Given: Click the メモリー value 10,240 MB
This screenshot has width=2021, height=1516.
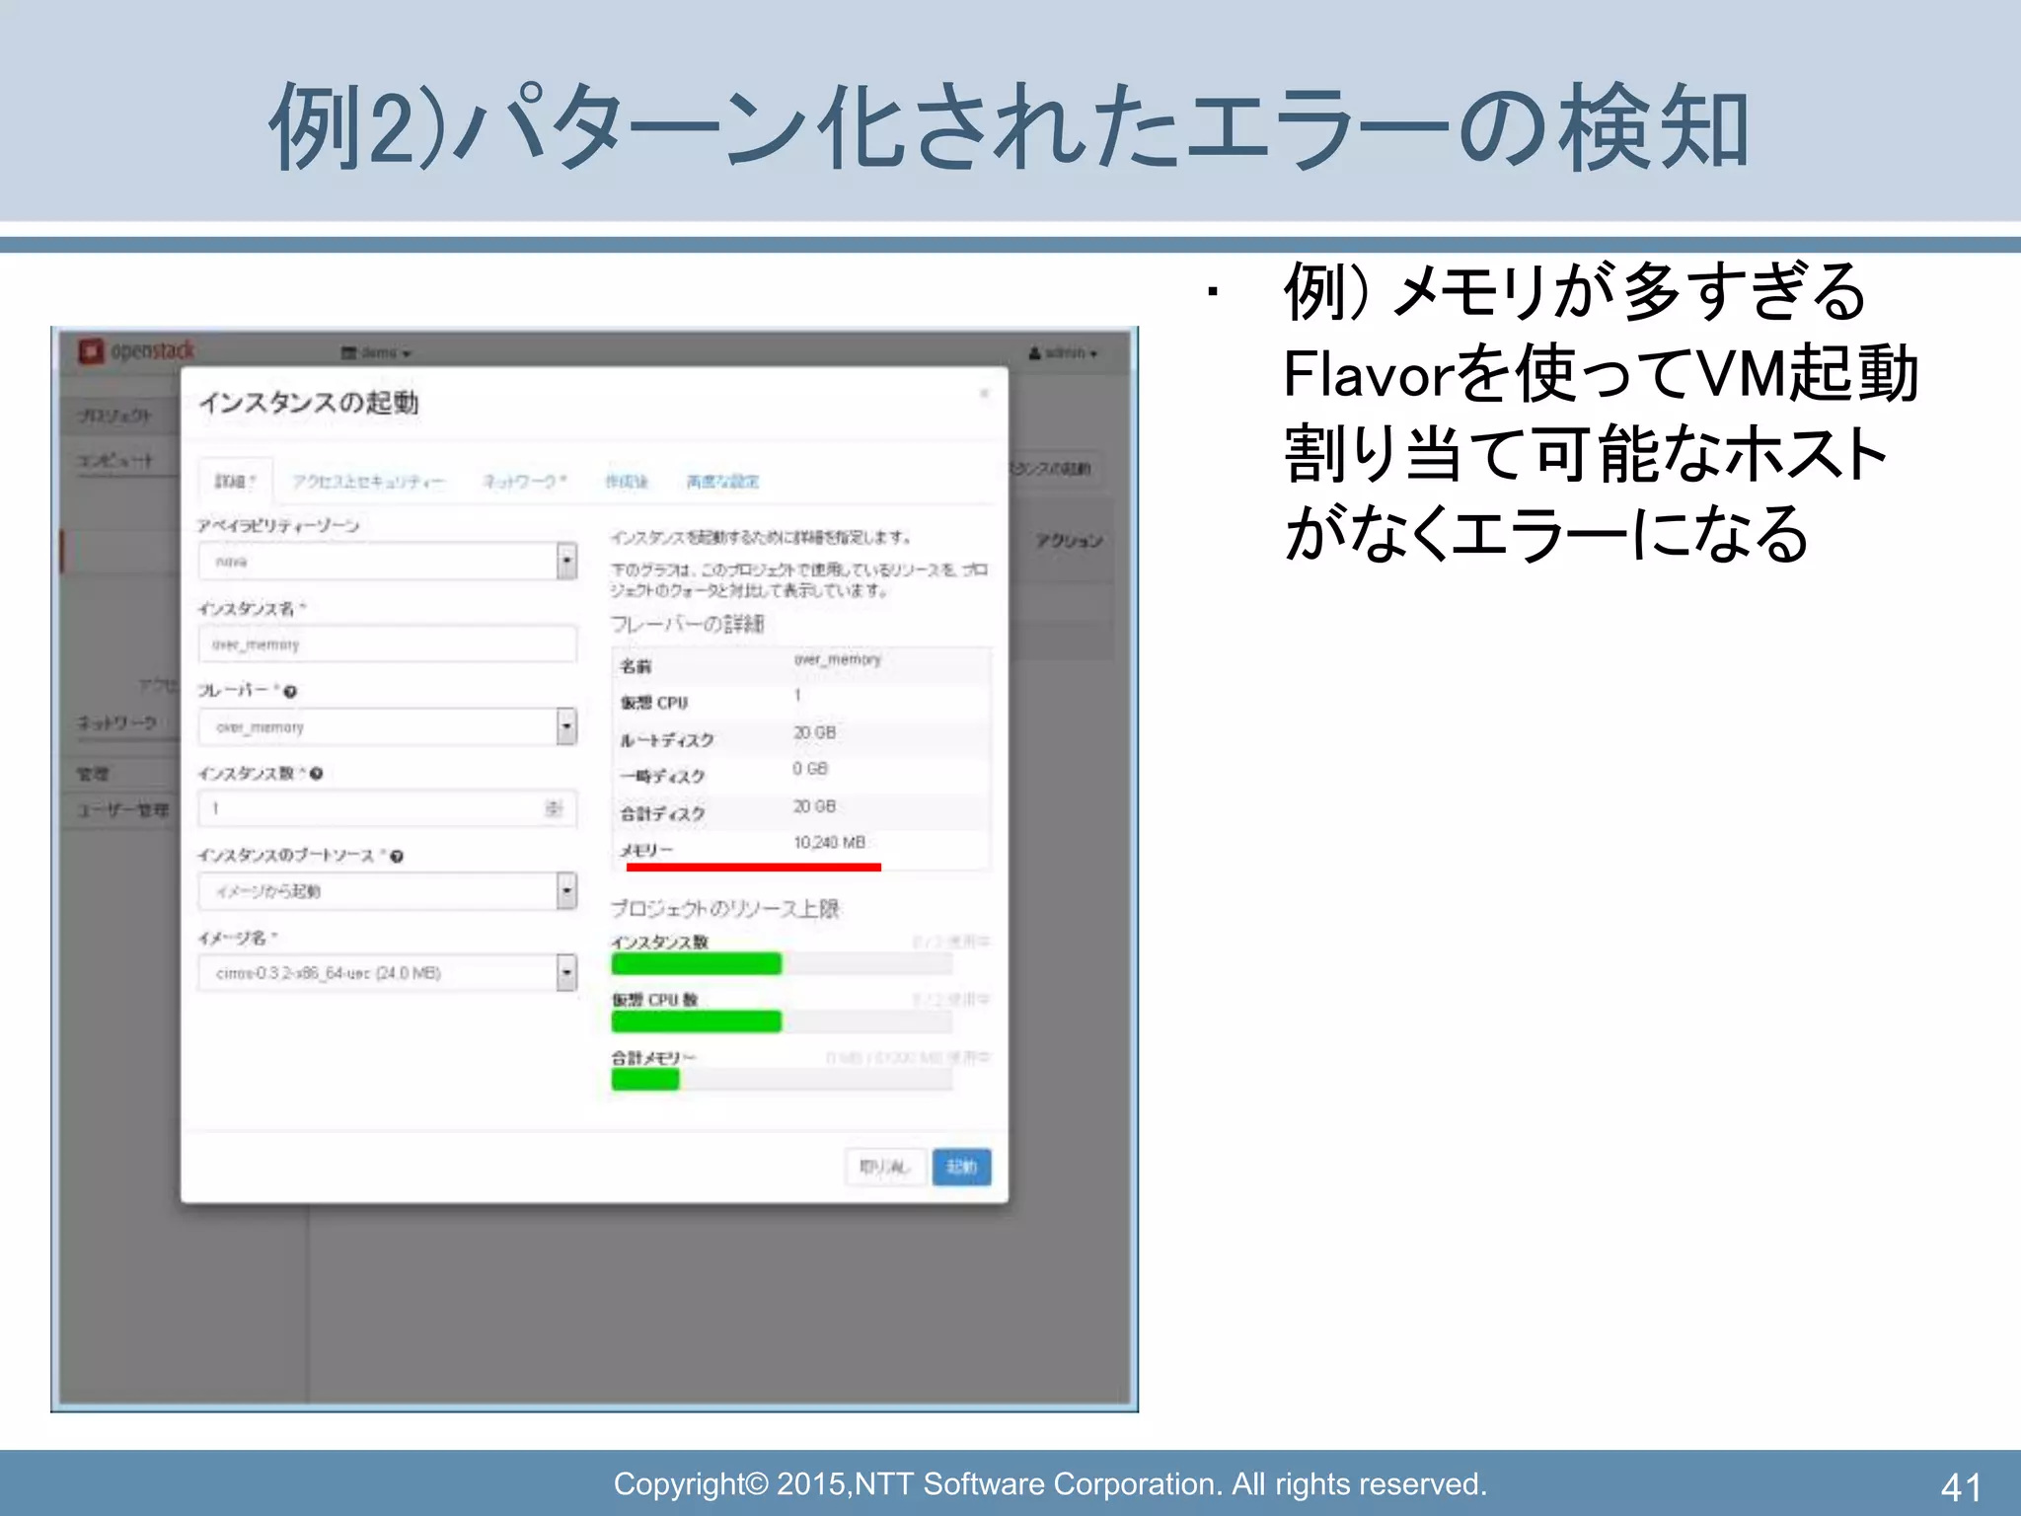Looking at the screenshot, I should point(829,843).
